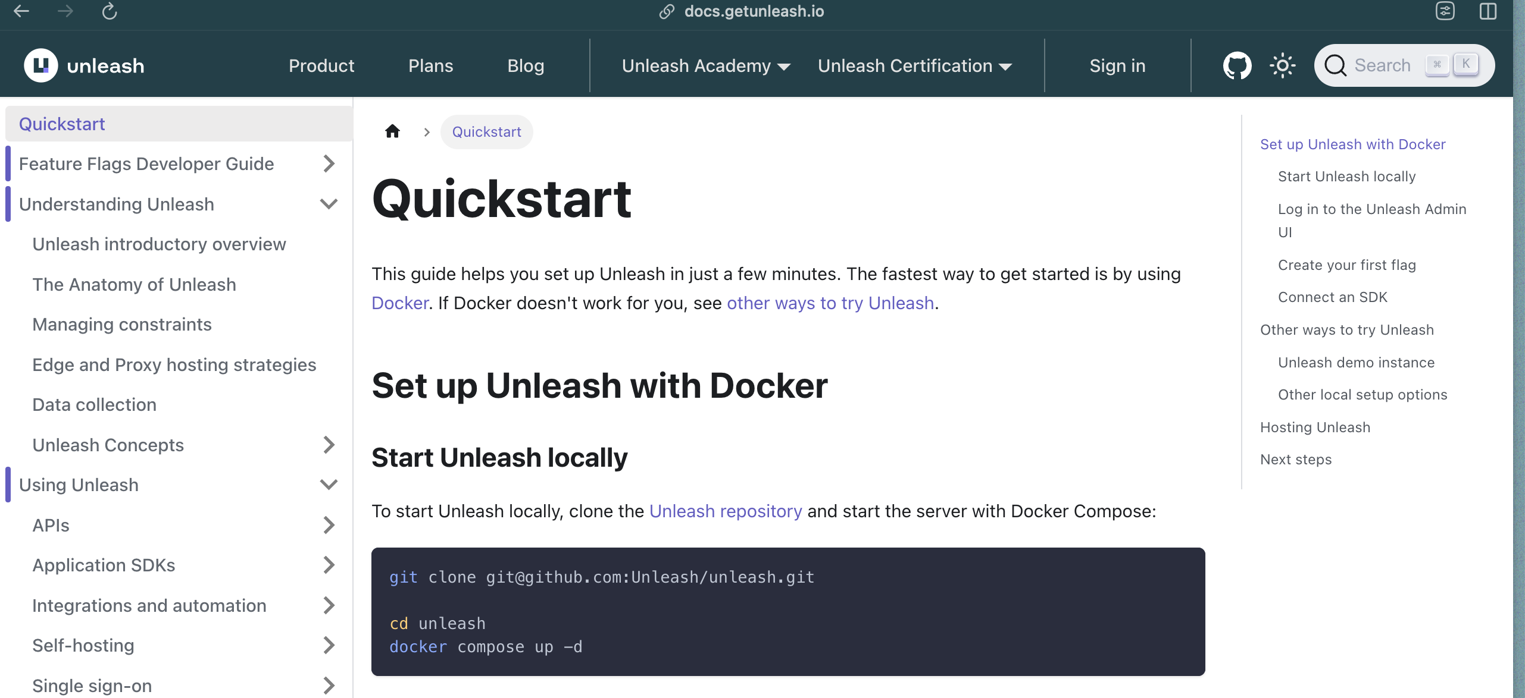
Task: Follow the Unleash repository link
Action: click(725, 511)
